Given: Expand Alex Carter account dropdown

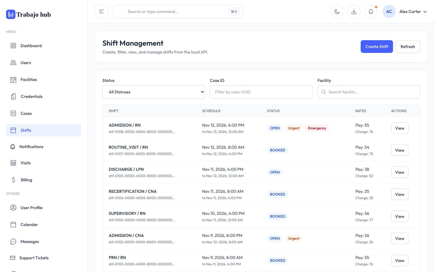Looking at the screenshot, I should pos(413,11).
